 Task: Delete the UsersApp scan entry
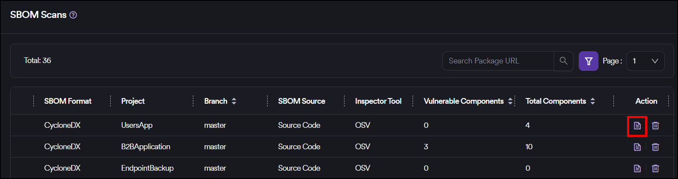[x=655, y=126]
